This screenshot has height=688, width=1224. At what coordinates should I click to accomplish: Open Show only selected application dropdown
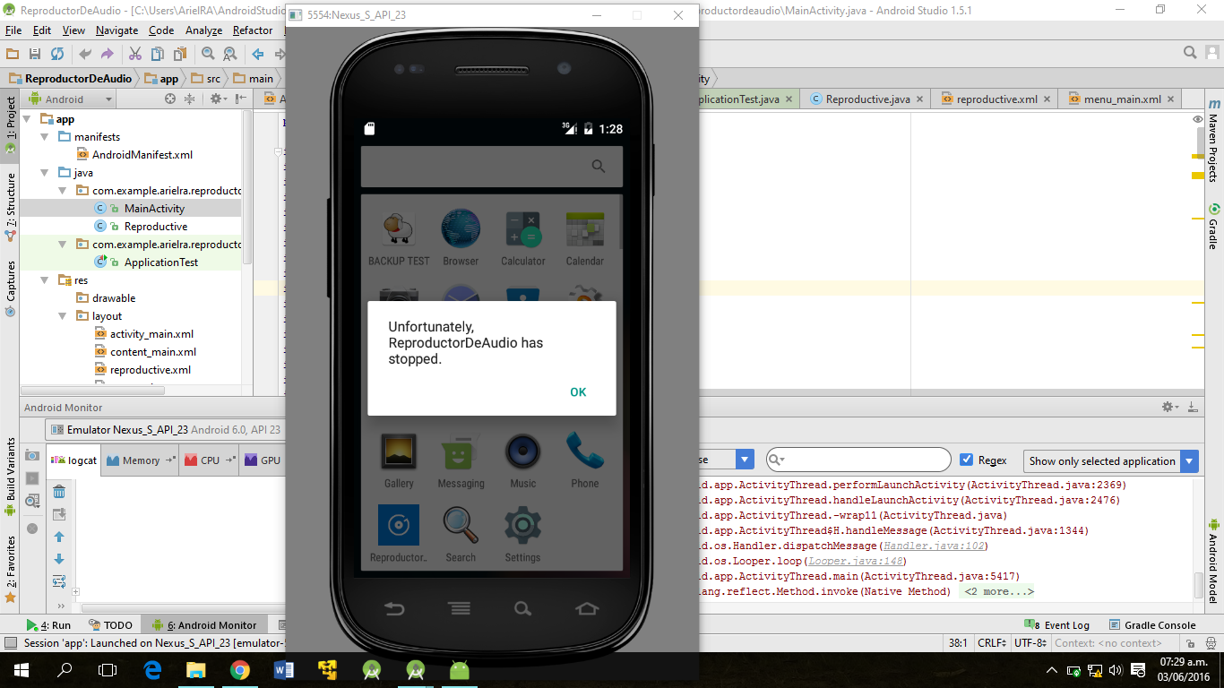click(1111, 460)
